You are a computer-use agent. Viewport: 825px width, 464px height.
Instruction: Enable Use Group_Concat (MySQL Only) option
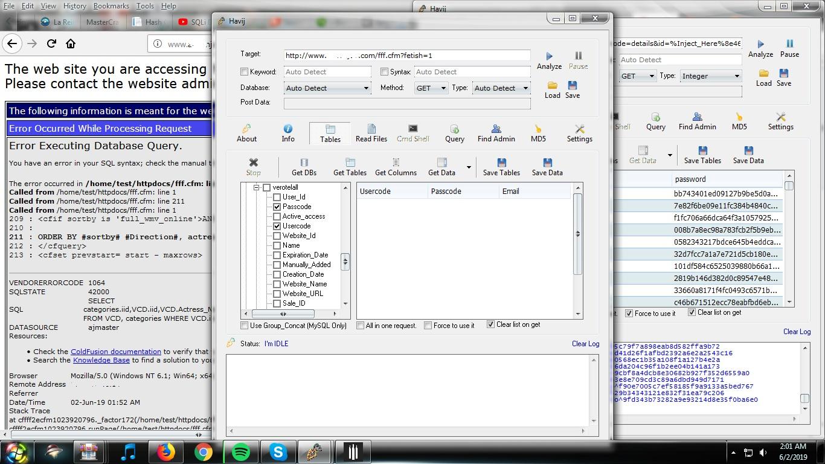[x=245, y=326]
